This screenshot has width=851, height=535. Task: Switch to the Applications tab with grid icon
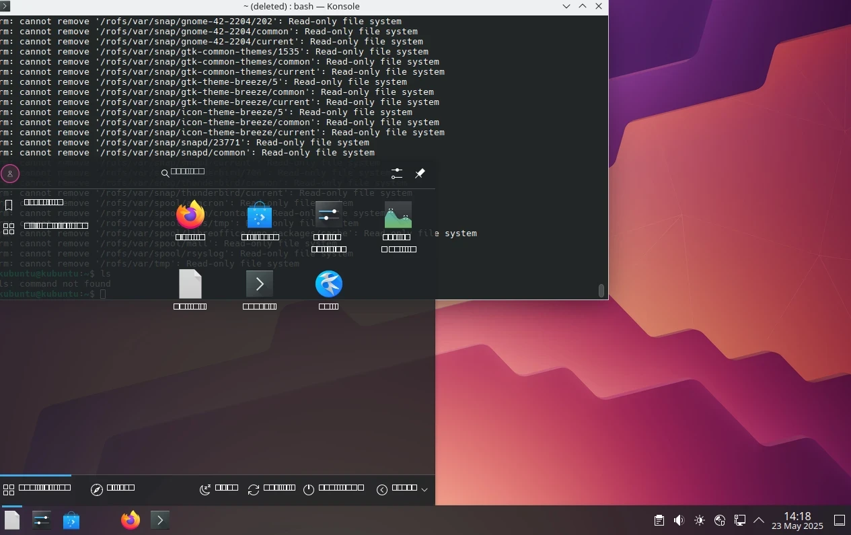pos(36,489)
